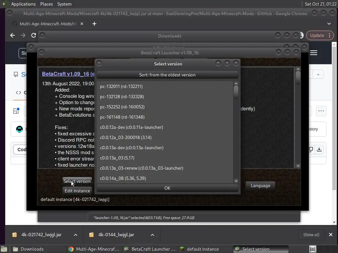
Task: Open BetaCraft v1.09_16 changelog link
Action: 68,74
